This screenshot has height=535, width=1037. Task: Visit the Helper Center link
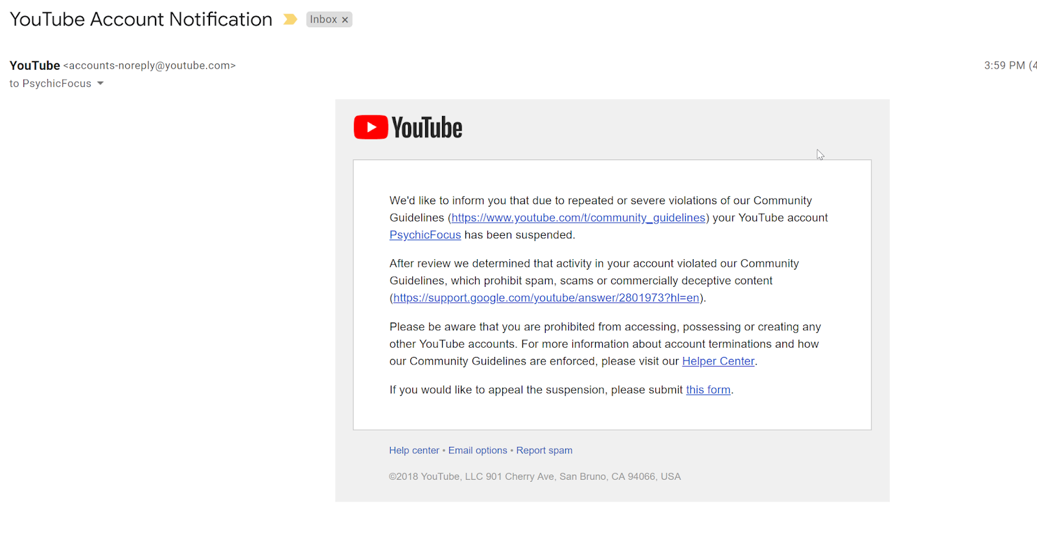click(718, 361)
